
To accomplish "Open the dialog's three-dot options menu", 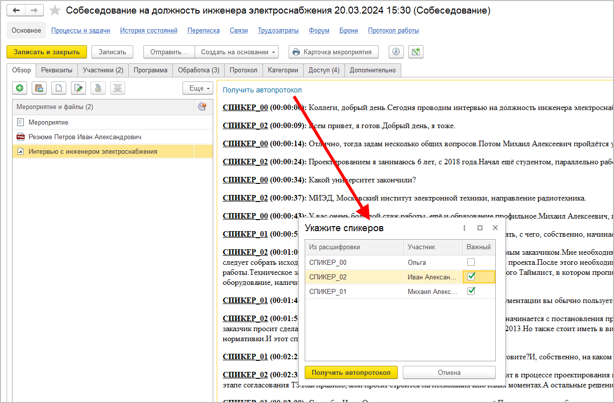I will (464, 228).
